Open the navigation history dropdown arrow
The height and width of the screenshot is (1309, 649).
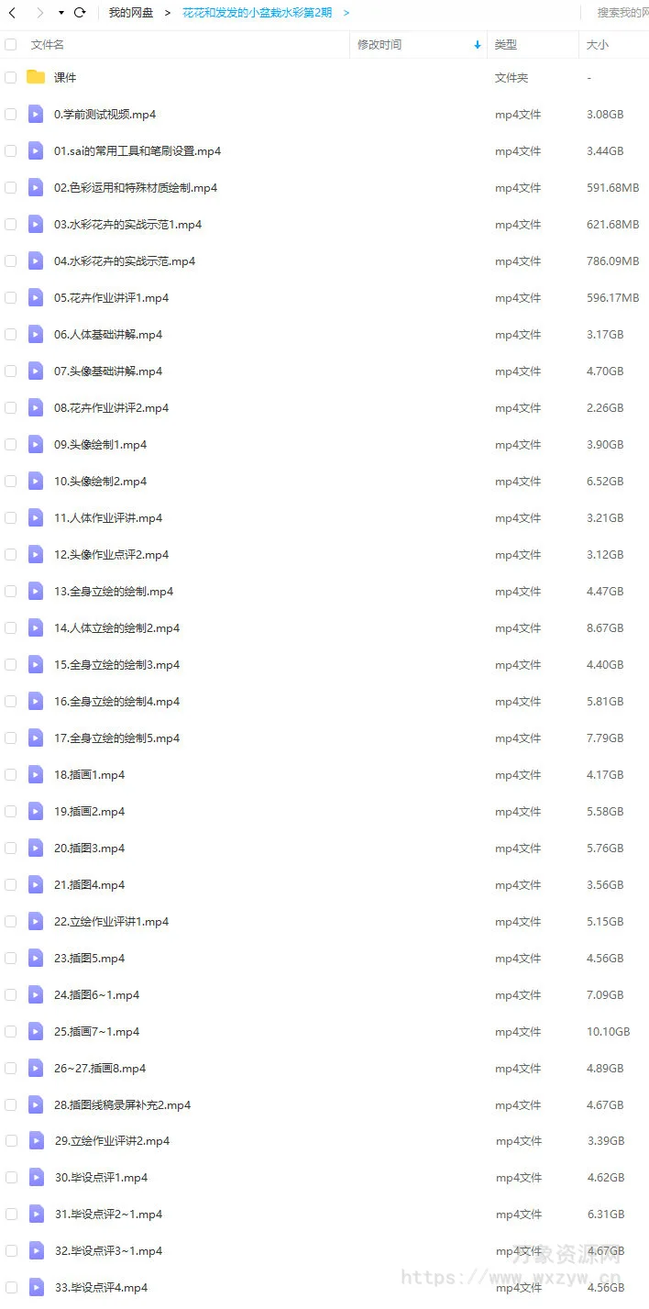(61, 13)
